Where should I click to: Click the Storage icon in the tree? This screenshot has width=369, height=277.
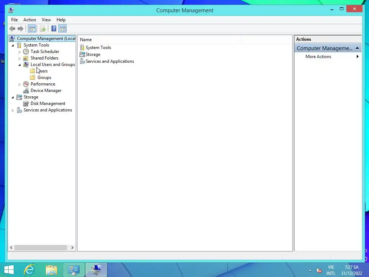[19, 97]
